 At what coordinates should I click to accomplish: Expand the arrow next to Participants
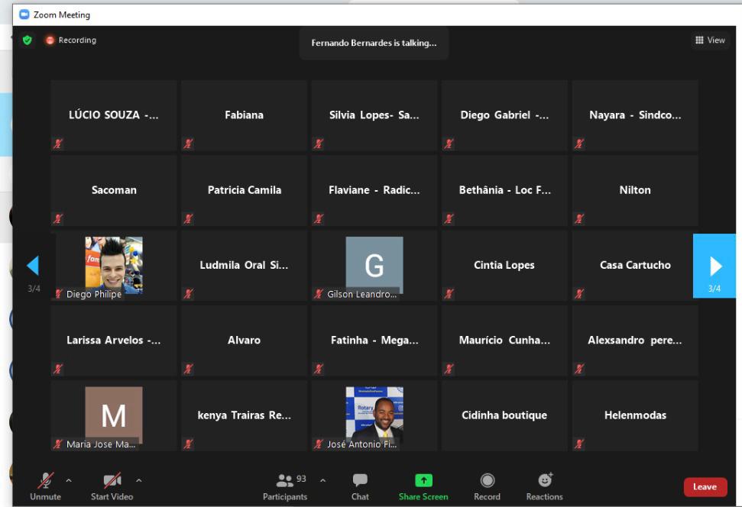(x=322, y=480)
